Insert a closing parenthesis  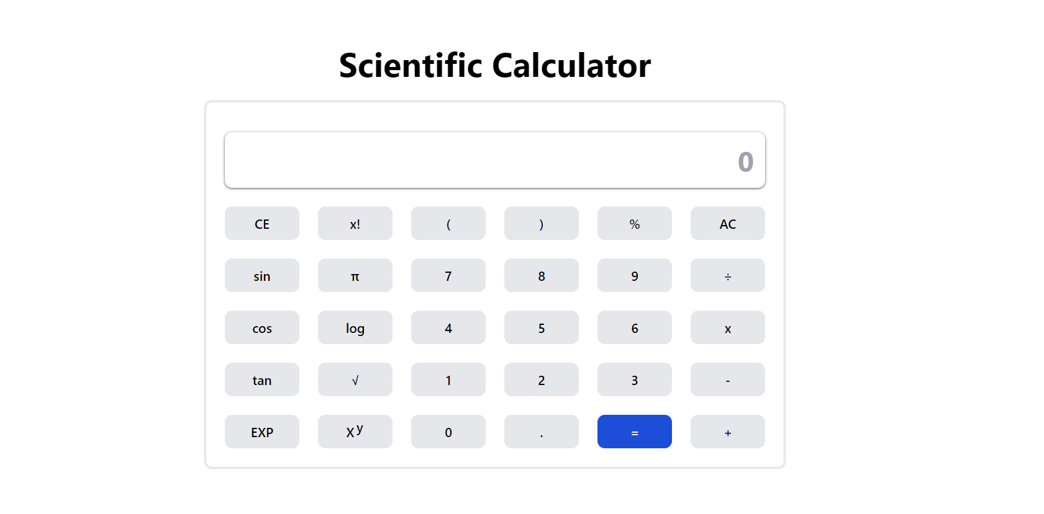point(542,223)
